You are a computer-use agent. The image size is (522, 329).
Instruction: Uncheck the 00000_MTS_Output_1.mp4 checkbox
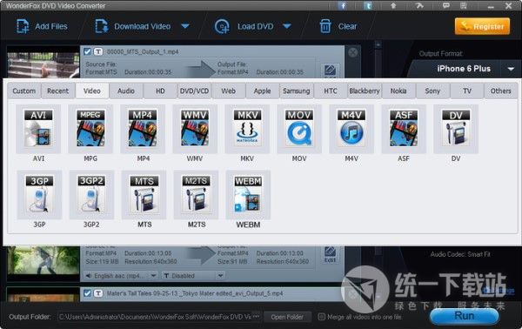tap(87, 51)
